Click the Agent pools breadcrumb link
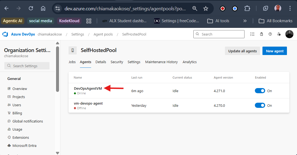The height and width of the screenshot is (155, 297). [x=103, y=34]
